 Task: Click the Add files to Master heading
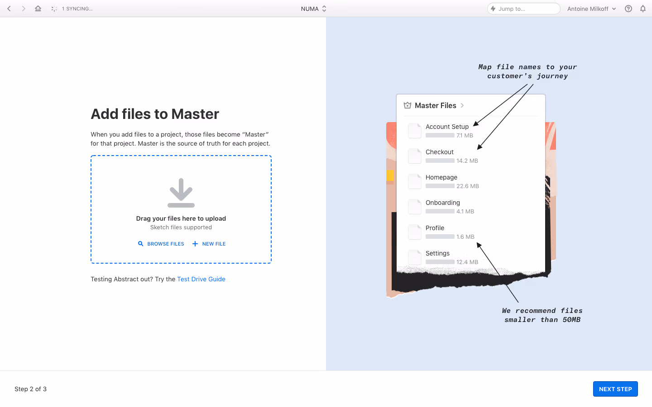pyautogui.click(x=155, y=114)
